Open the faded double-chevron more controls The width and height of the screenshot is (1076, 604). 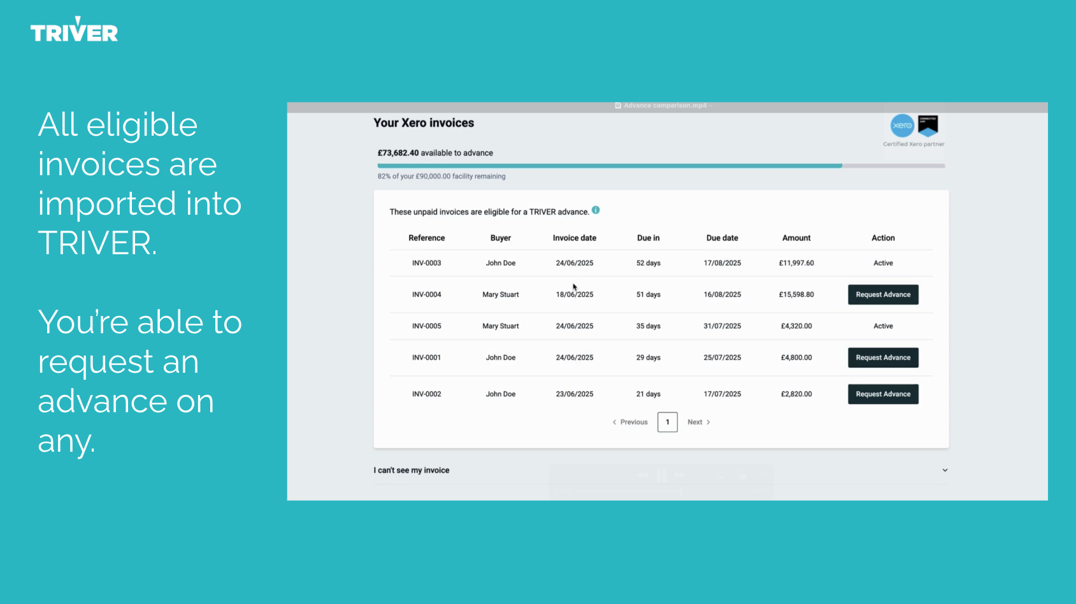tap(764, 475)
